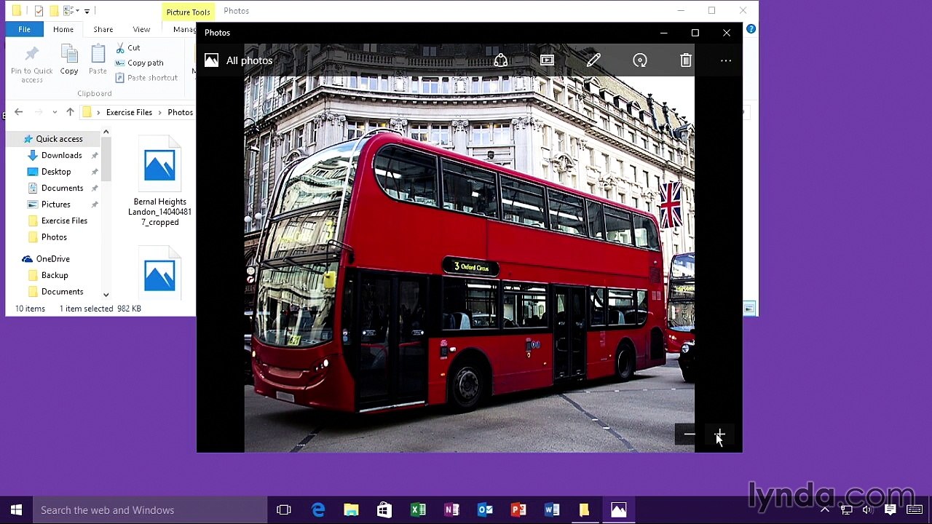The width and height of the screenshot is (932, 524).
Task: Zoom in with the plus button
Action: click(x=719, y=434)
